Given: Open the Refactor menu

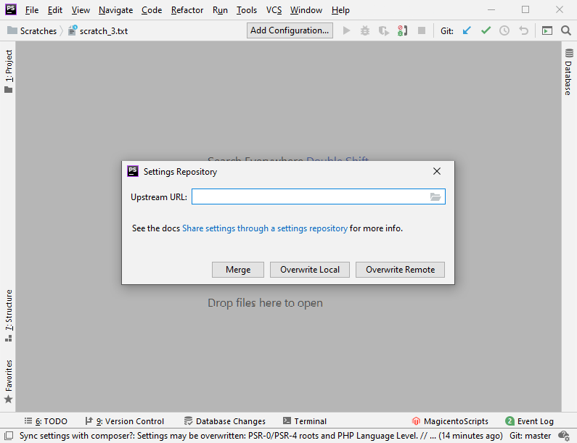Looking at the screenshot, I should coord(187,10).
